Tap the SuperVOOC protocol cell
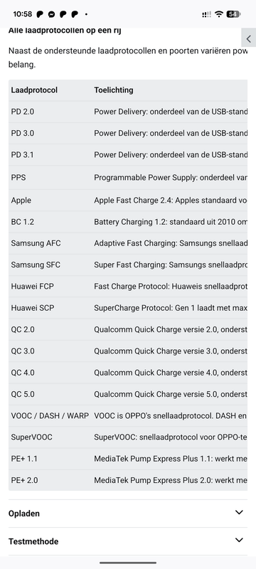256x569 pixels. click(x=31, y=437)
